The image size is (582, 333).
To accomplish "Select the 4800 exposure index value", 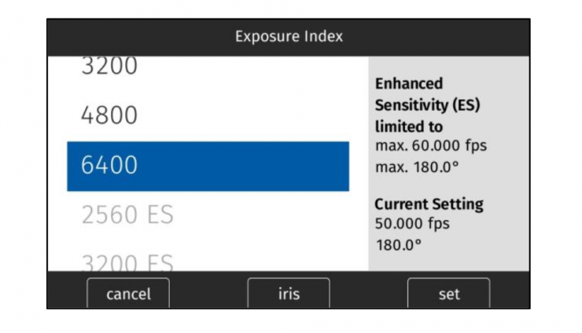I will tap(109, 116).
